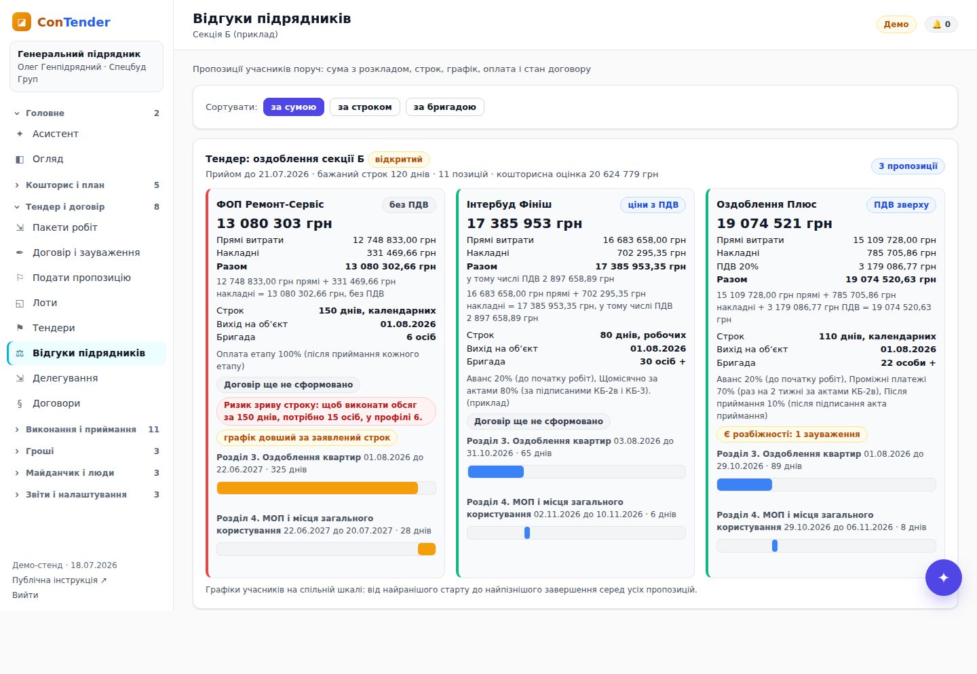Click the notification bell icon
This screenshot has height=674, width=977.
click(x=936, y=24)
